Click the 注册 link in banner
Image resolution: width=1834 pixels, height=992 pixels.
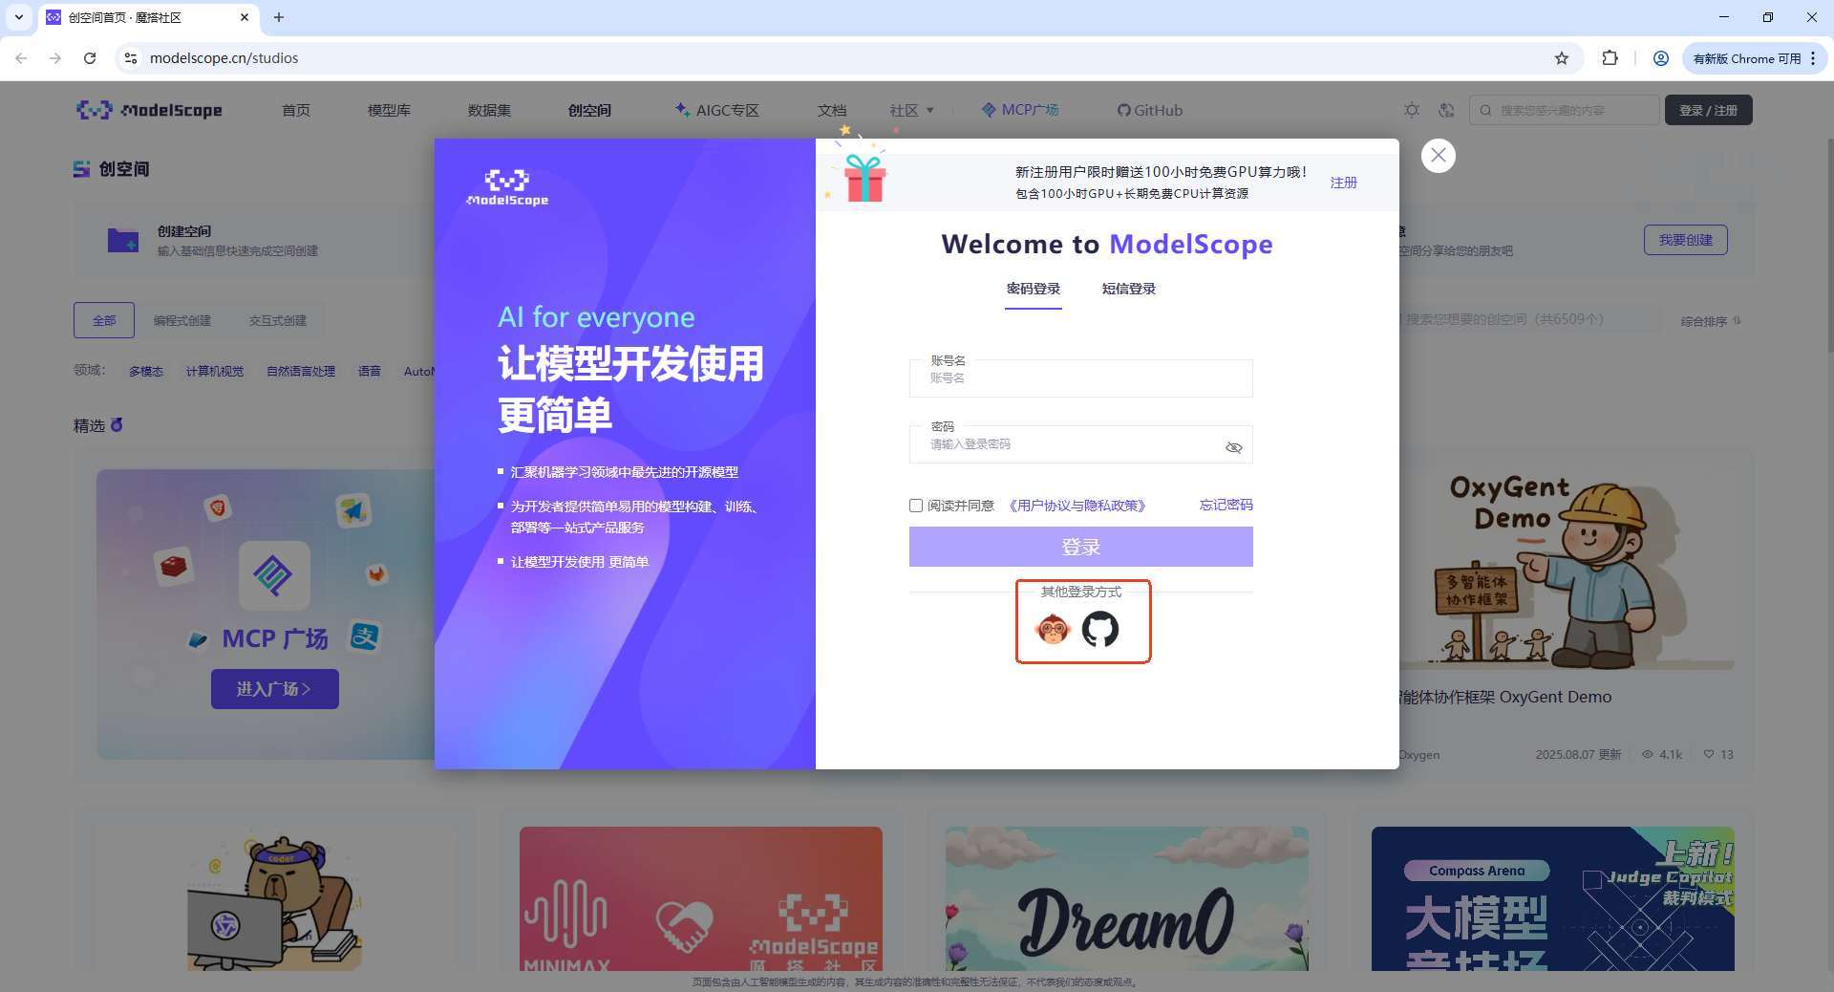pyautogui.click(x=1344, y=183)
